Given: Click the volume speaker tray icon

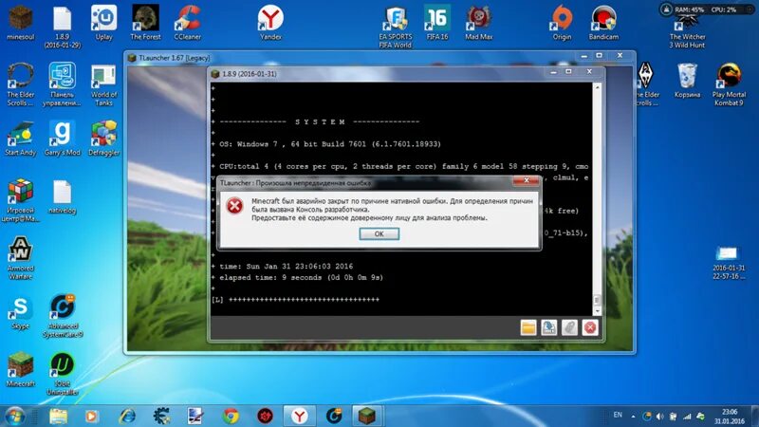Looking at the screenshot, I should (x=660, y=416).
